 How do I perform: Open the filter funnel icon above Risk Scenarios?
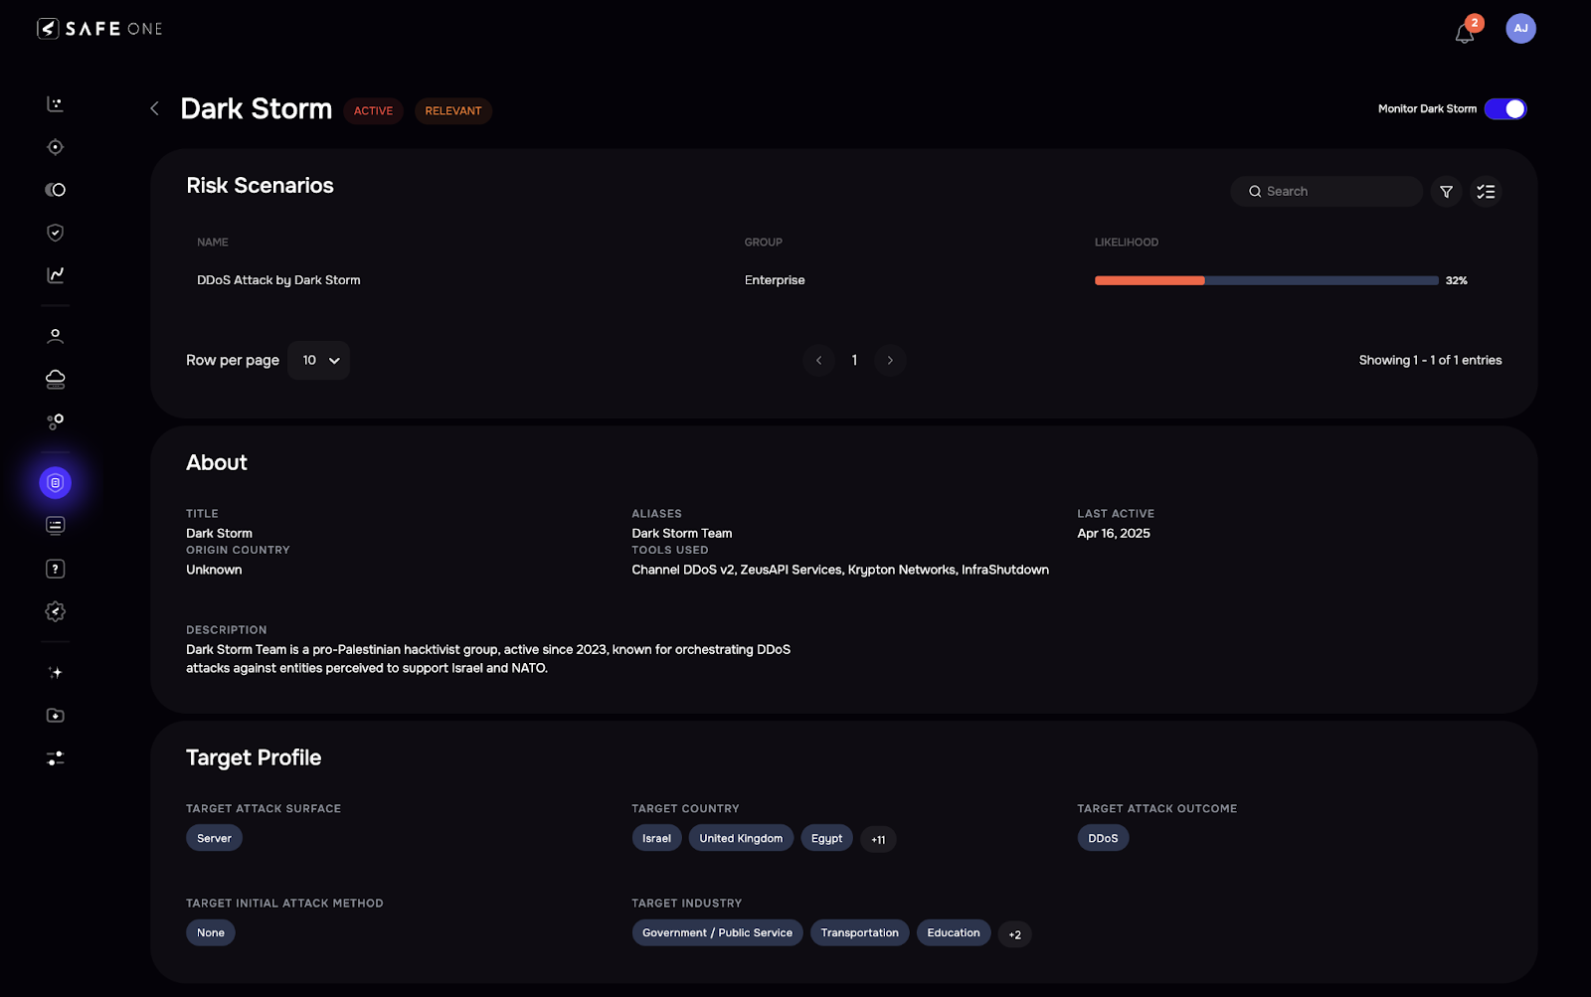coord(1446,191)
